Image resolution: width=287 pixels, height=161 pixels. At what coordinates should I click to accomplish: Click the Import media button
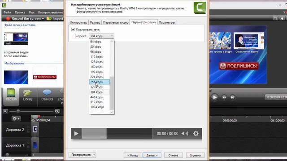pyautogui.click(x=55, y=18)
